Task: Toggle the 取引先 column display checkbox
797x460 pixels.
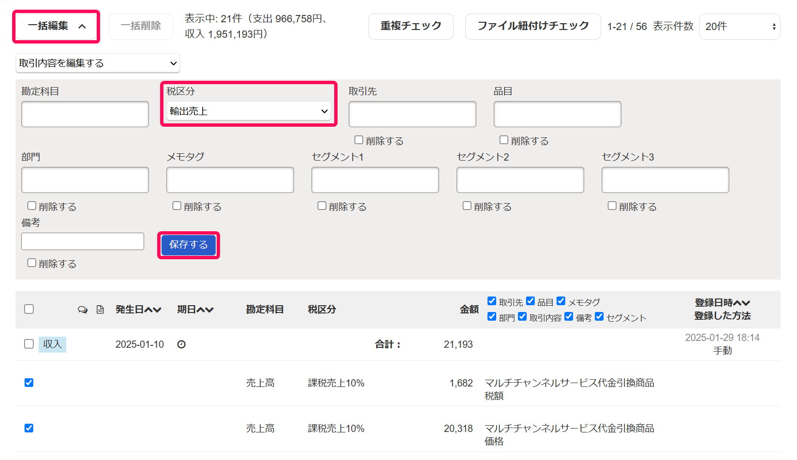Action: click(492, 301)
